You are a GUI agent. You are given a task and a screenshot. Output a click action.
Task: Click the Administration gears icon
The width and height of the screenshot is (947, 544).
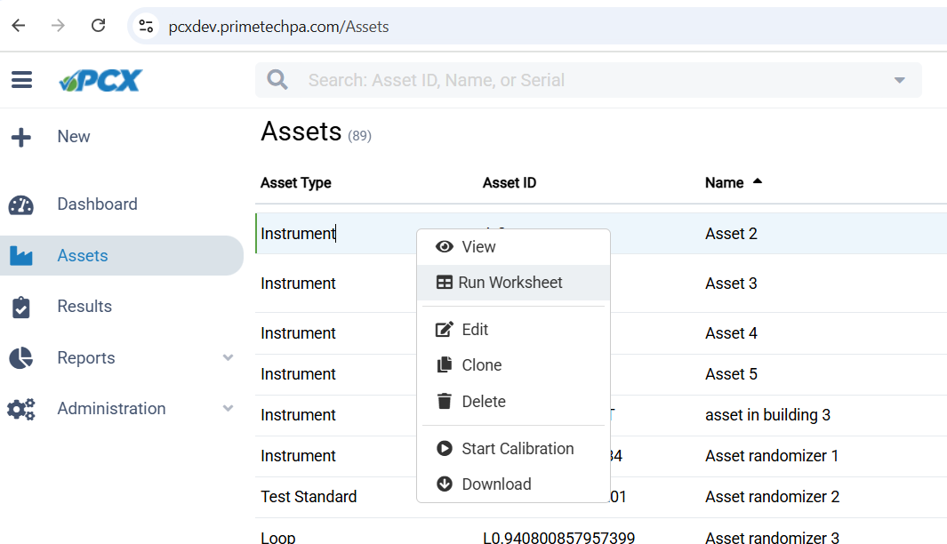click(x=21, y=410)
